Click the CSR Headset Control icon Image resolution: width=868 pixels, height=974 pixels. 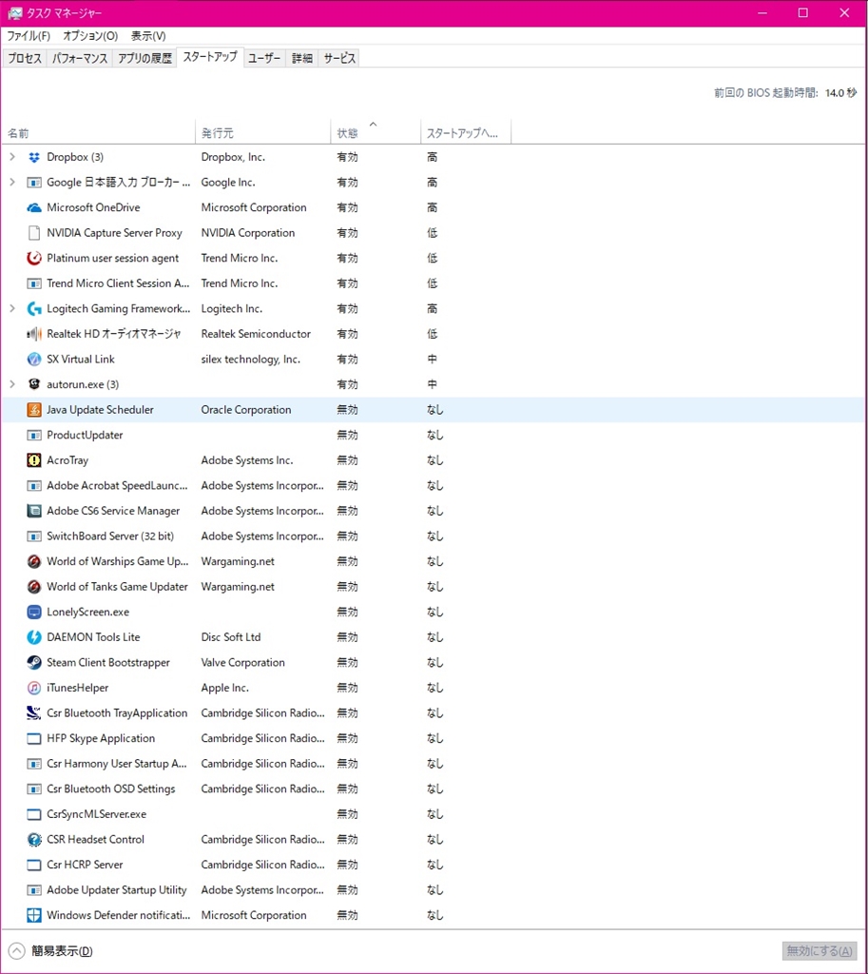34,839
